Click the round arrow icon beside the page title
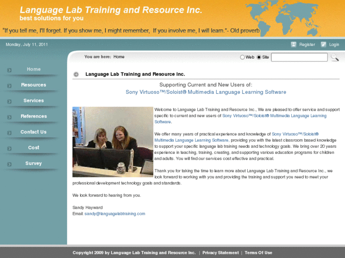Screen dimensions: 345x258 pos(76,74)
